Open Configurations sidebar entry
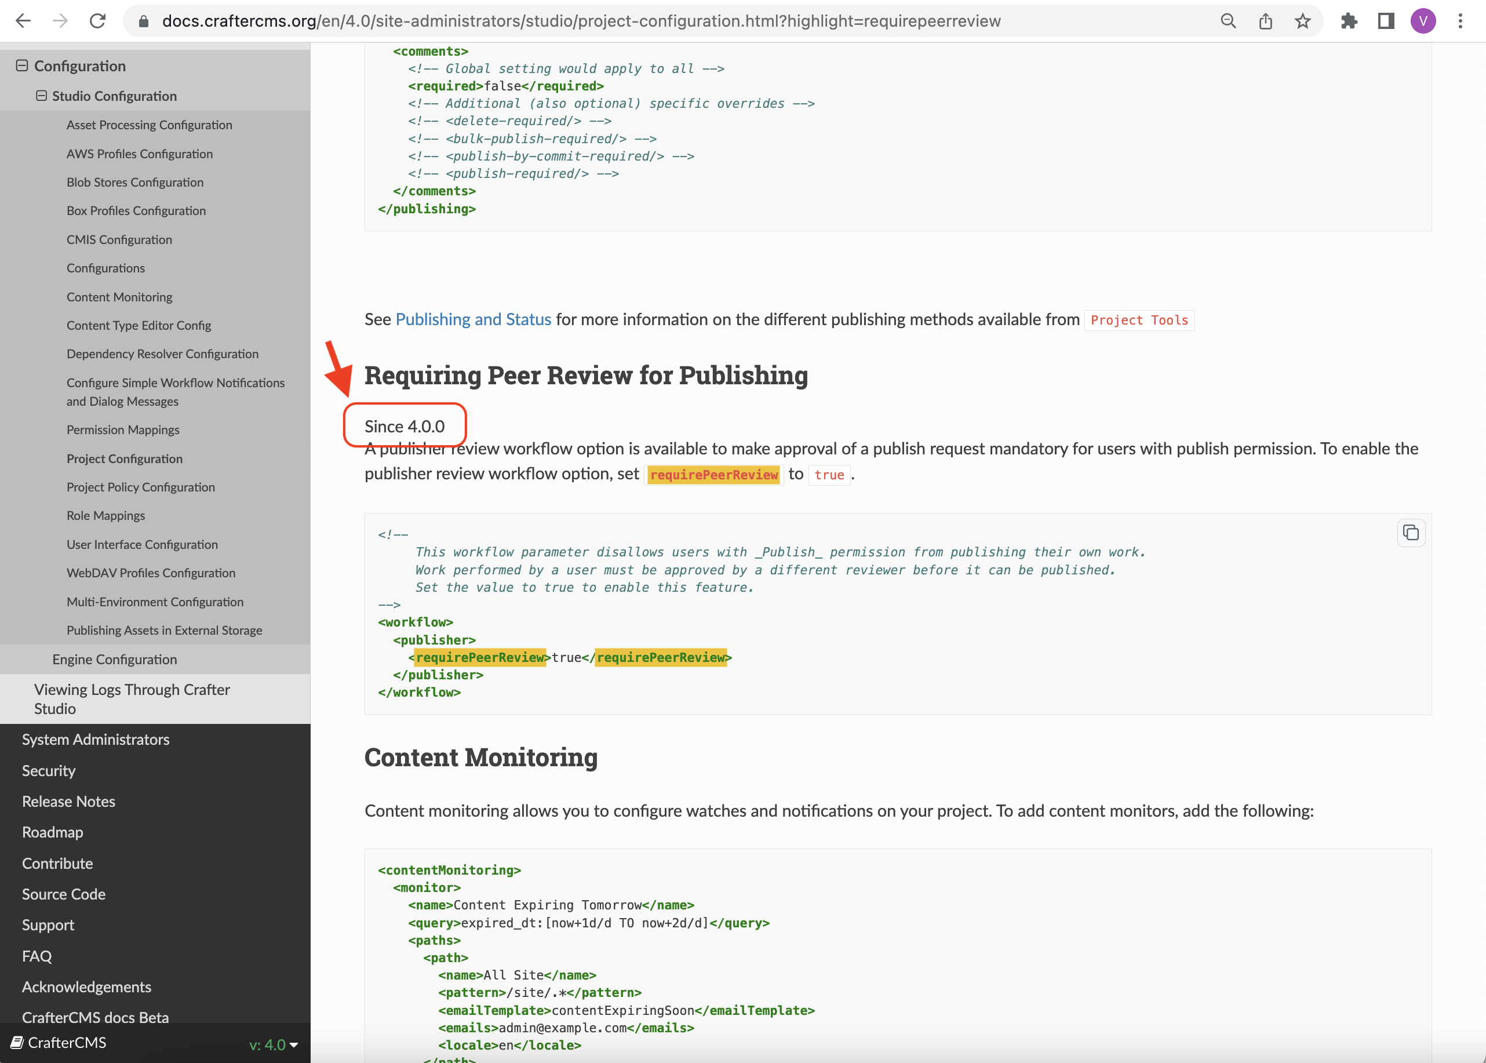 pyautogui.click(x=105, y=268)
